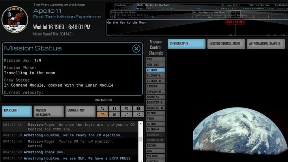Open the jump-to-time history clock button
This screenshot has height=162, width=288.
[126, 108]
